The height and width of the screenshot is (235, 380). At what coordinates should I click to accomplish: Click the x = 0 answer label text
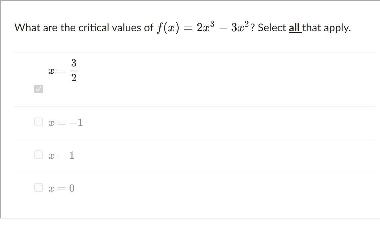pyautogui.click(x=62, y=189)
